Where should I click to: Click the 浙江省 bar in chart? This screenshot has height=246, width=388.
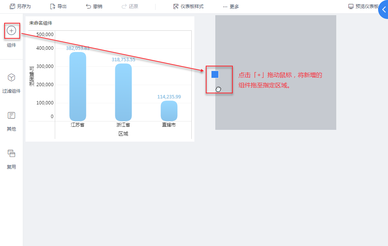coord(123,92)
